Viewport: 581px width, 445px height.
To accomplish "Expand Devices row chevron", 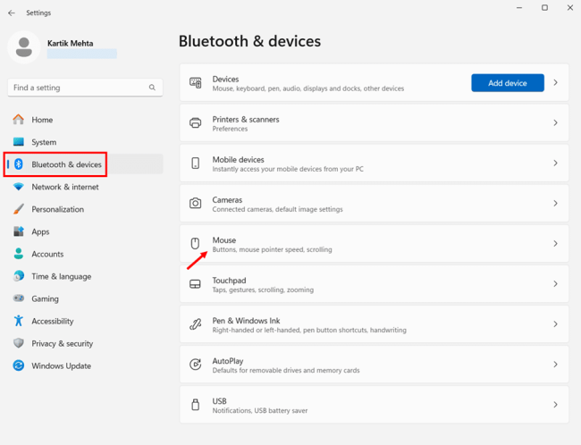I will (555, 82).
